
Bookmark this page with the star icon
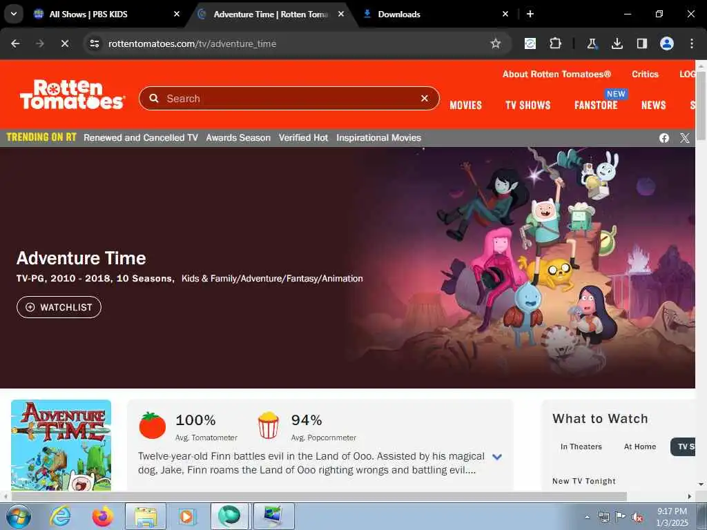tap(496, 43)
